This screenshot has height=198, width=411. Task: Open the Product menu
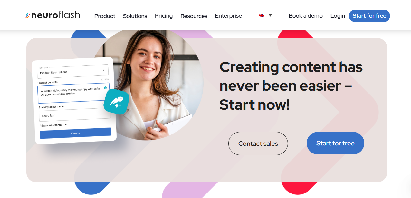(x=105, y=16)
